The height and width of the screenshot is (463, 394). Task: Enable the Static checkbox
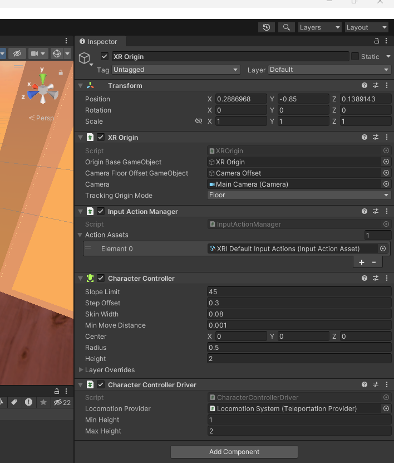pyautogui.click(x=354, y=56)
